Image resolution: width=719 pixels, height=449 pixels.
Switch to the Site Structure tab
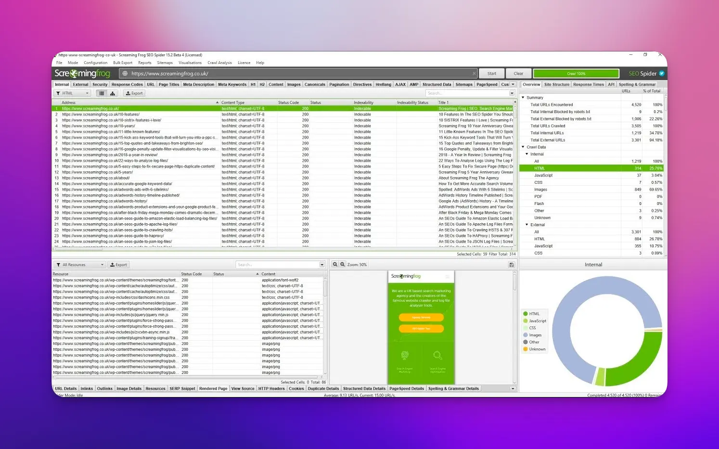(x=556, y=85)
